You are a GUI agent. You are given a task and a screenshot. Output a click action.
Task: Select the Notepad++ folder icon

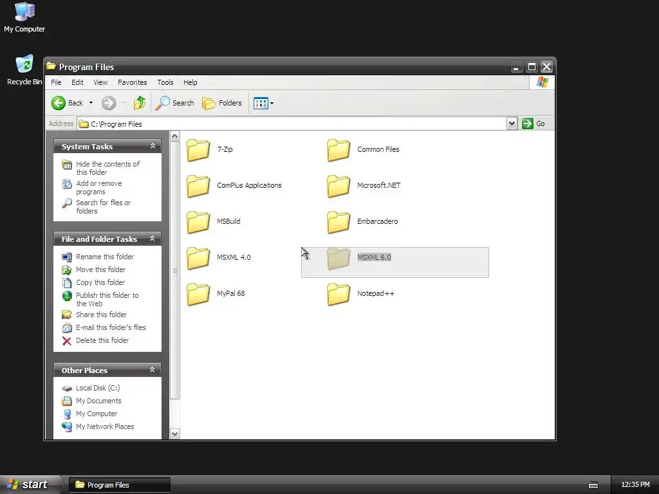pos(339,294)
